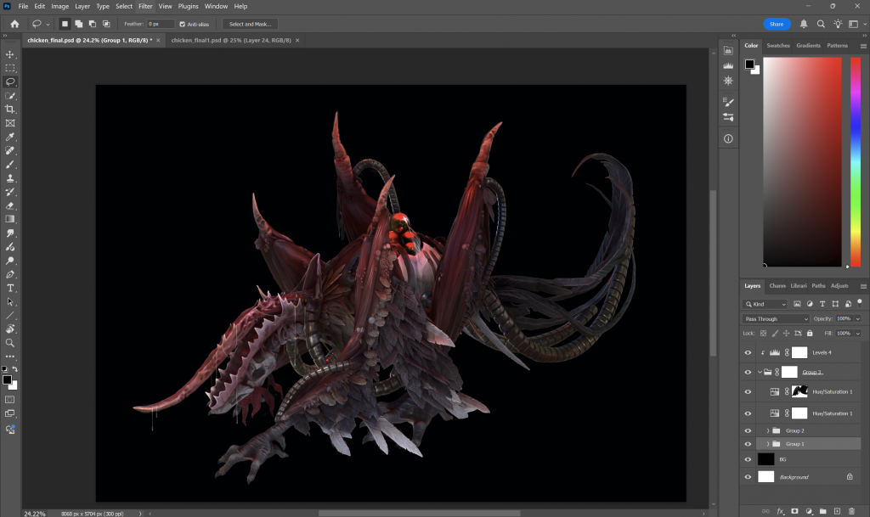Hide the Group 3 layer group
The width and height of the screenshot is (870, 517).
click(748, 372)
